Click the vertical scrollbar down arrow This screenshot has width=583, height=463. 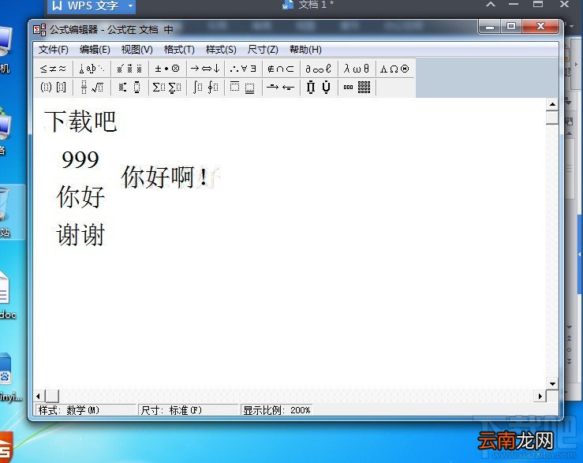[x=552, y=384]
